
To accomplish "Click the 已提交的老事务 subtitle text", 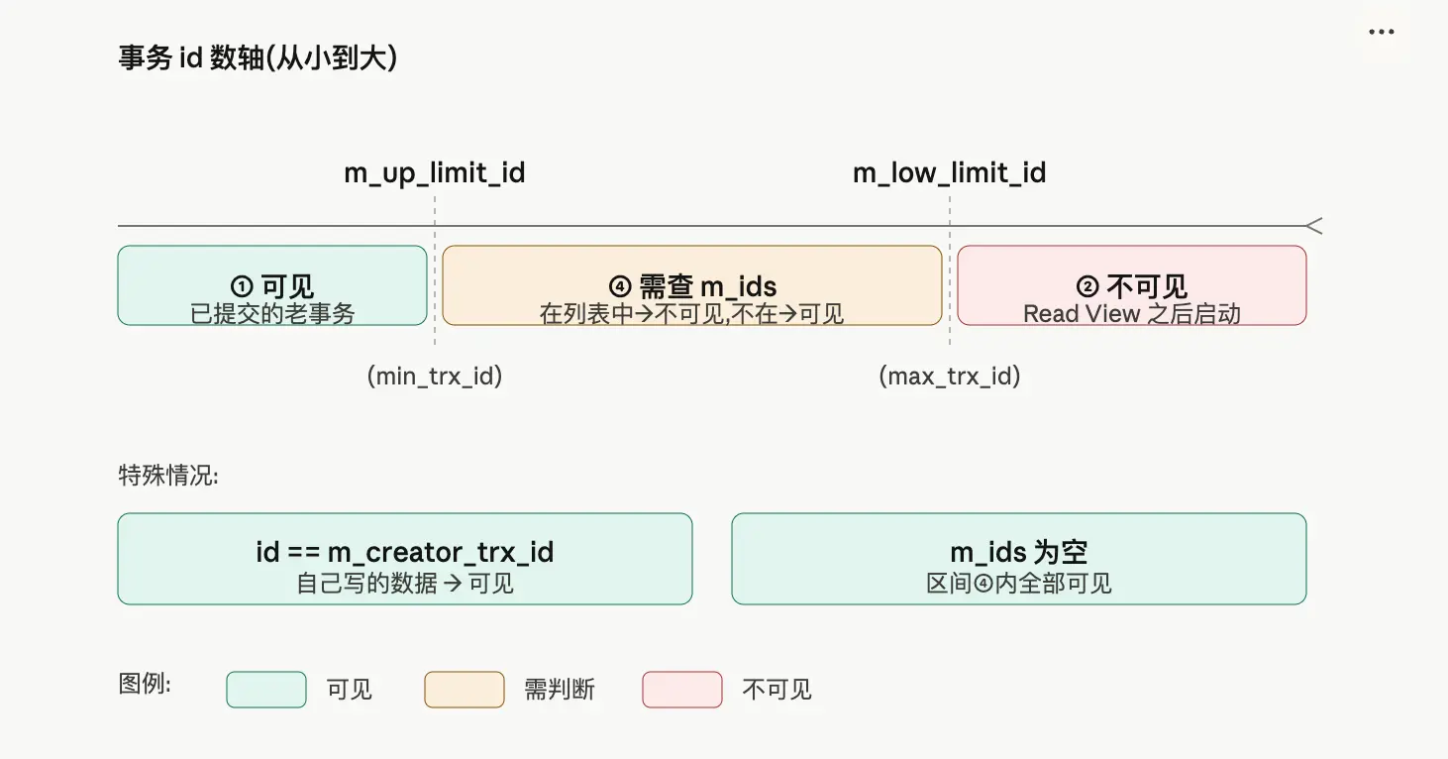I will [272, 313].
